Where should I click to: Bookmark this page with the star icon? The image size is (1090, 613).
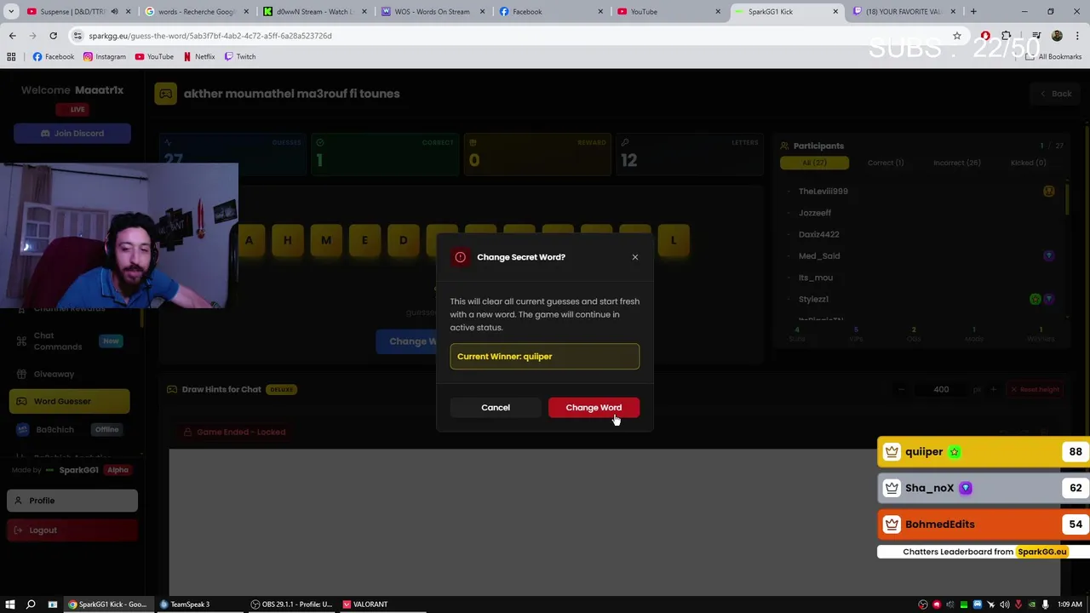tap(957, 36)
